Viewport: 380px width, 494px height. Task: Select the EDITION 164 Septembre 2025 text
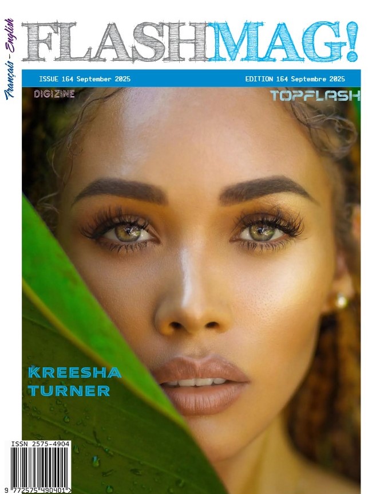295,79
